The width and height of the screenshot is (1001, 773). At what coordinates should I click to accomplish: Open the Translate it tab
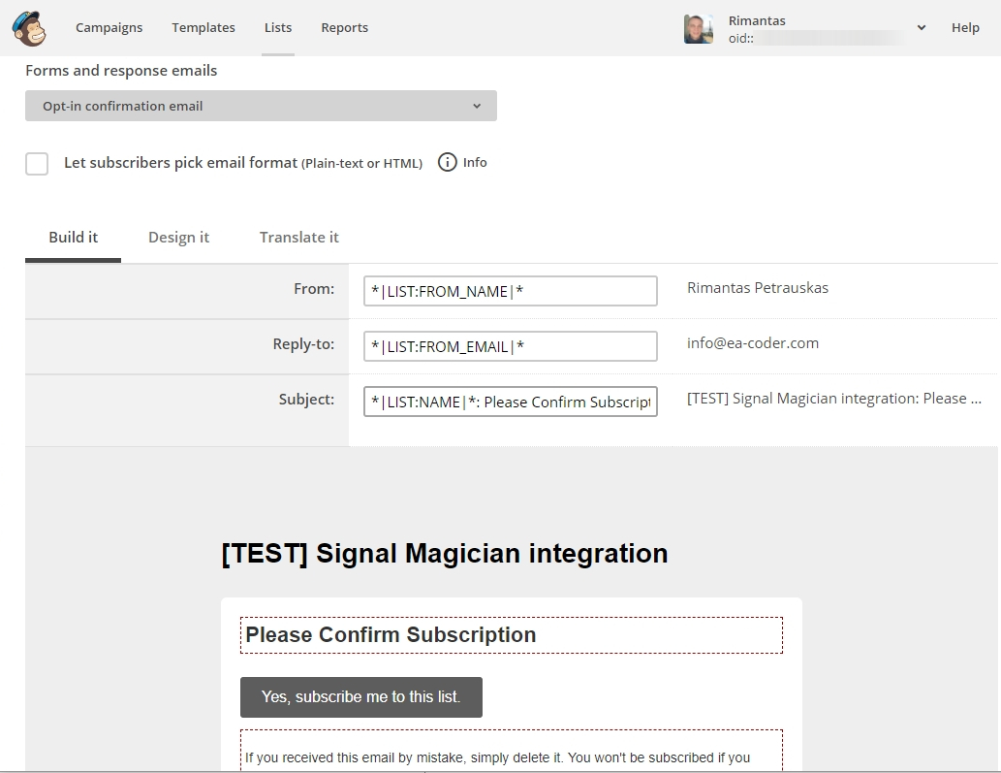tap(298, 238)
